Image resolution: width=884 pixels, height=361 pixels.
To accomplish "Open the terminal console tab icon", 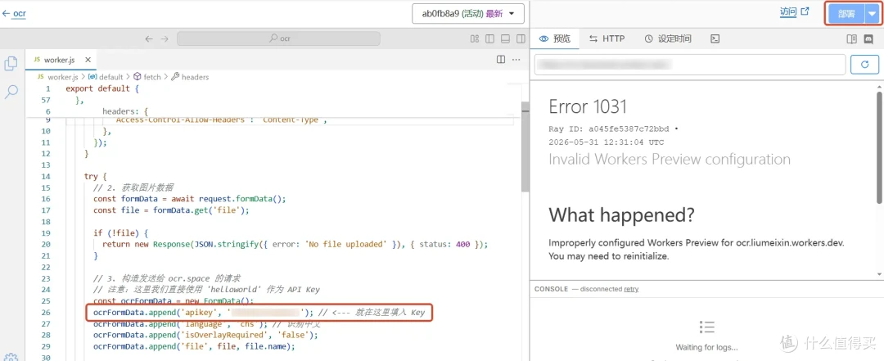I will pyautogui.click(x=715, y=39).
